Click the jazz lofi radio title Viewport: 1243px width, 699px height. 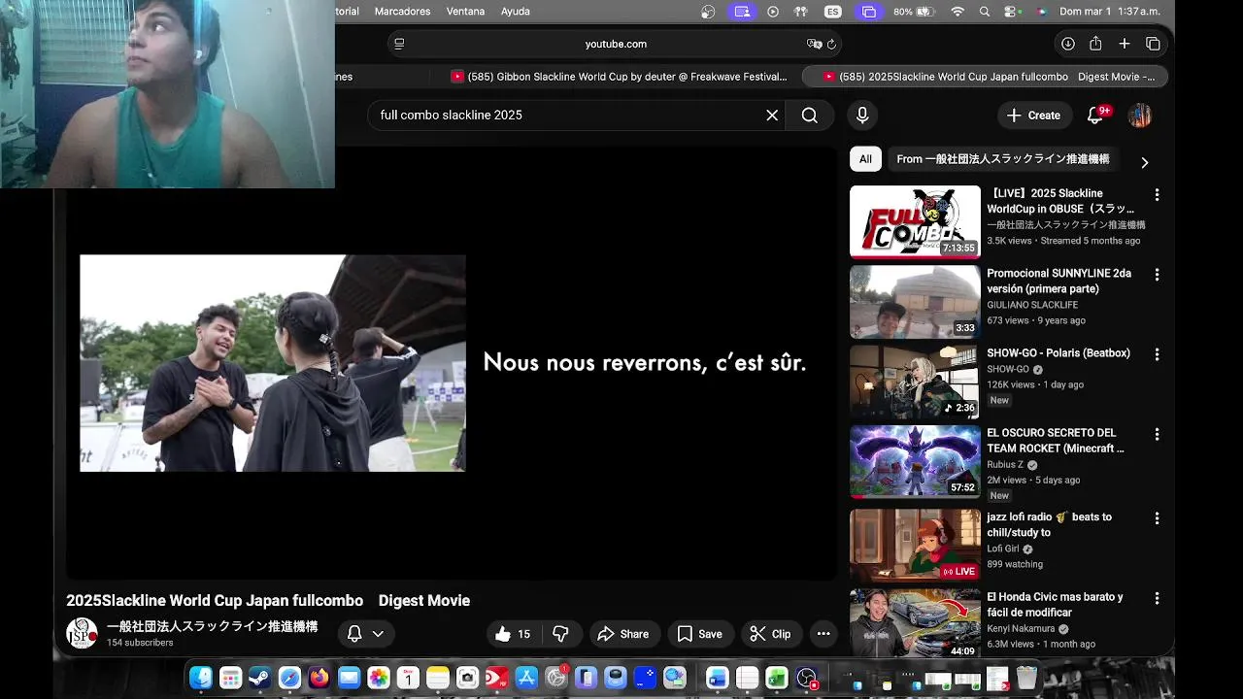pyautogui.click(x=1049, y=524)
